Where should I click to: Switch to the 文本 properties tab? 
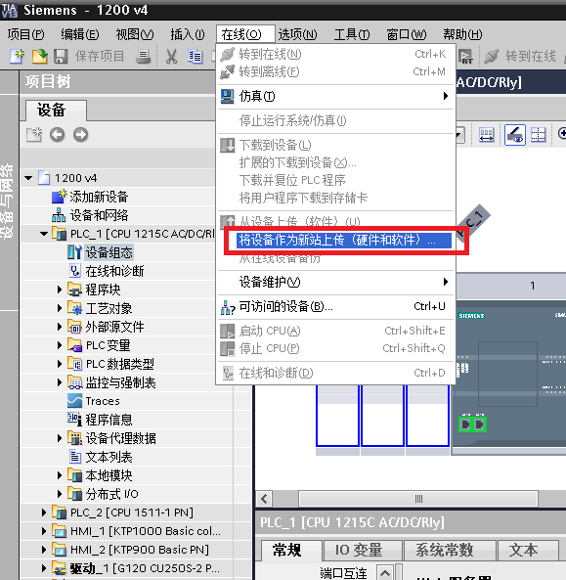click(x=528, y=551)
